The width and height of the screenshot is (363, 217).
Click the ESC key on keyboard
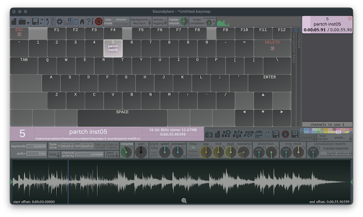click(x=19, y=33)
